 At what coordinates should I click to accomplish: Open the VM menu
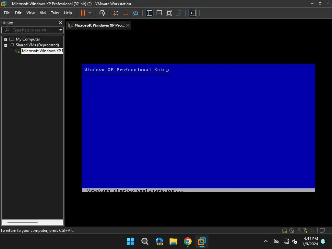click(43, 13)
